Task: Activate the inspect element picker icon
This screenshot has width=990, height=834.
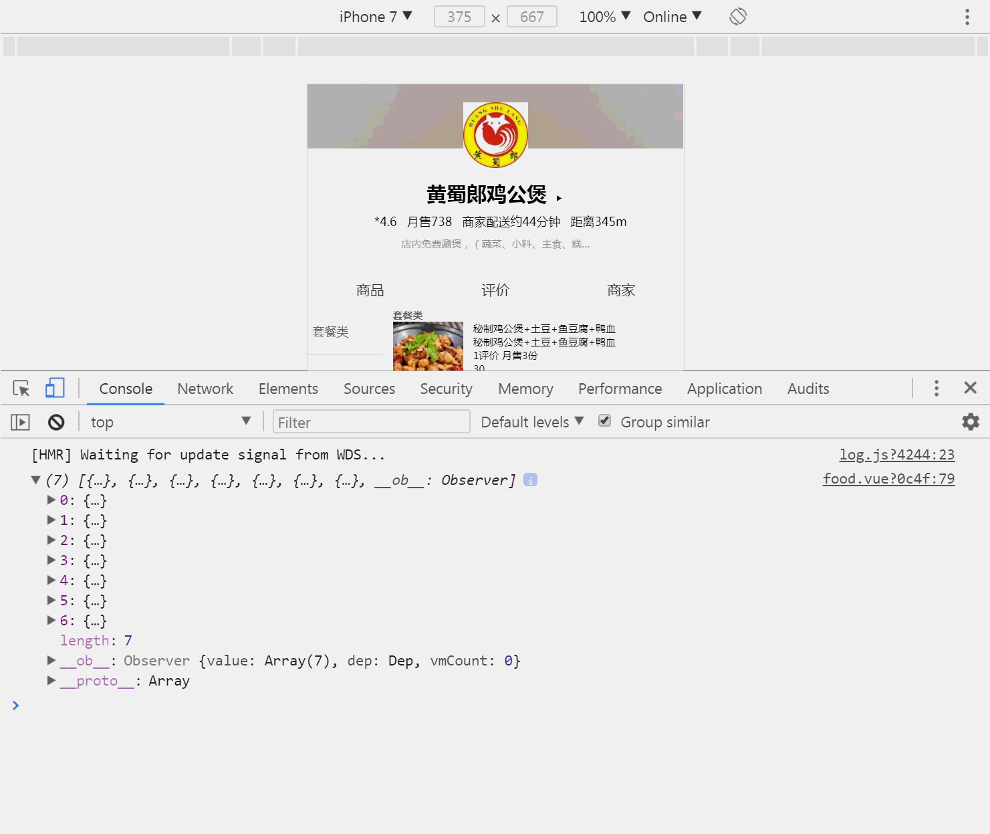Action: (x=21, y=389)
